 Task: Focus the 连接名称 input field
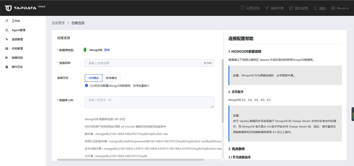149,63
